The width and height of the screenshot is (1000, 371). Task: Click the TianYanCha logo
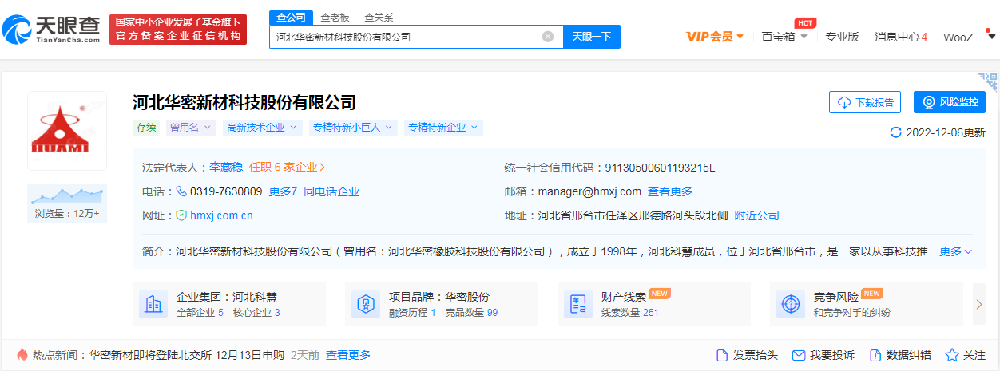coord(51,30)
